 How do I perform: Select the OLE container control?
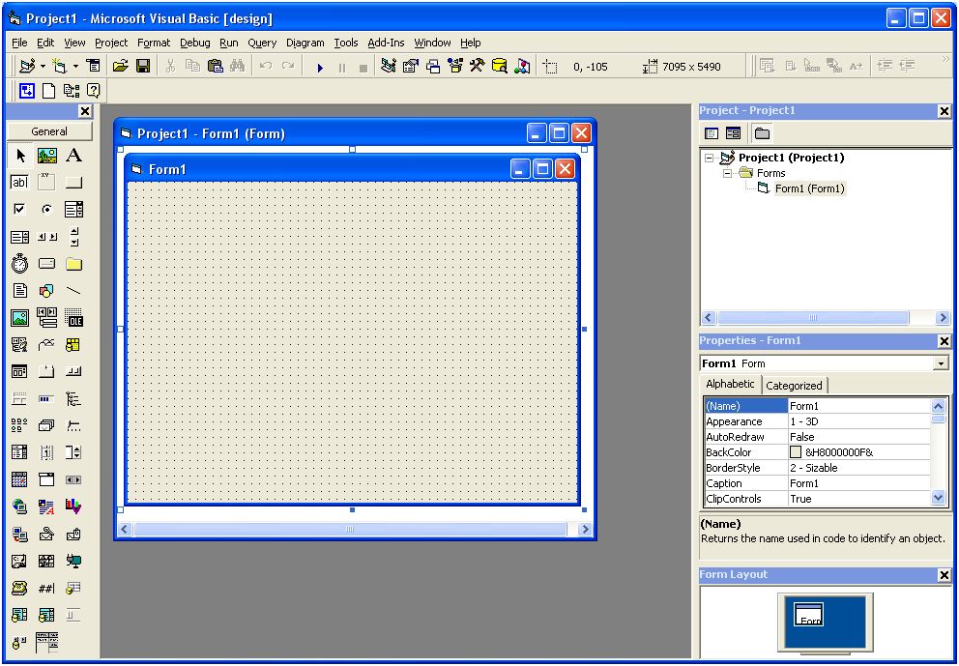point(74,318)
